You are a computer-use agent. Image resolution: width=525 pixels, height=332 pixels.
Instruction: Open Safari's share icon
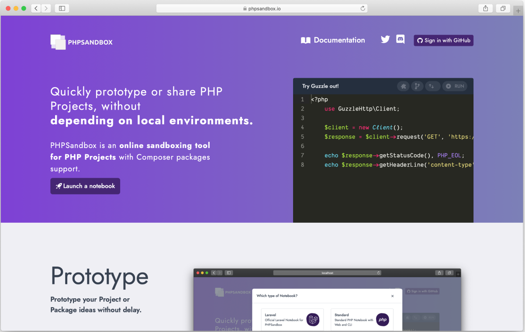pyautogui.click(x=485, y=8)
